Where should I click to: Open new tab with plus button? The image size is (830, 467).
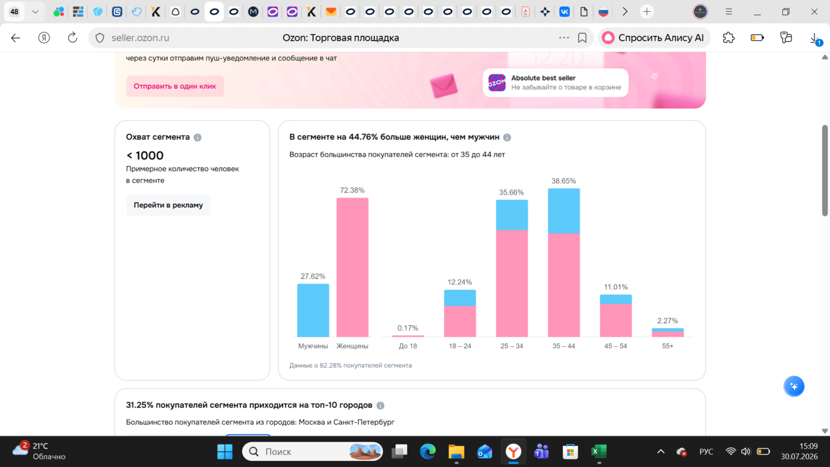click(x=647, y=12)
